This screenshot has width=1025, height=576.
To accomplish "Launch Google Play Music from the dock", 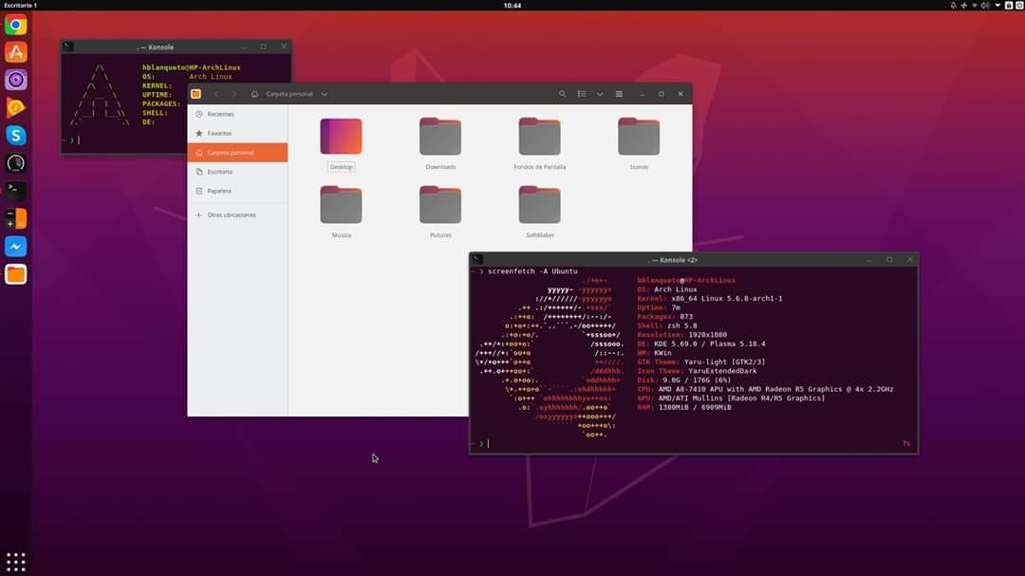I will point(16,108).
